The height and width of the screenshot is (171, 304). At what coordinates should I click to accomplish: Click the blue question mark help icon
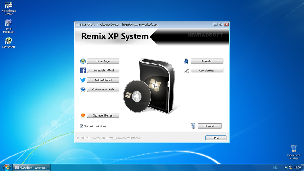83,89
